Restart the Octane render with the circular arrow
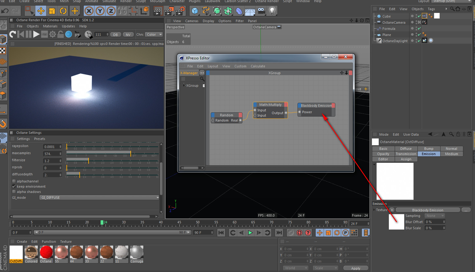The height and width of the screenshot is (272, 475). [13, 34]
